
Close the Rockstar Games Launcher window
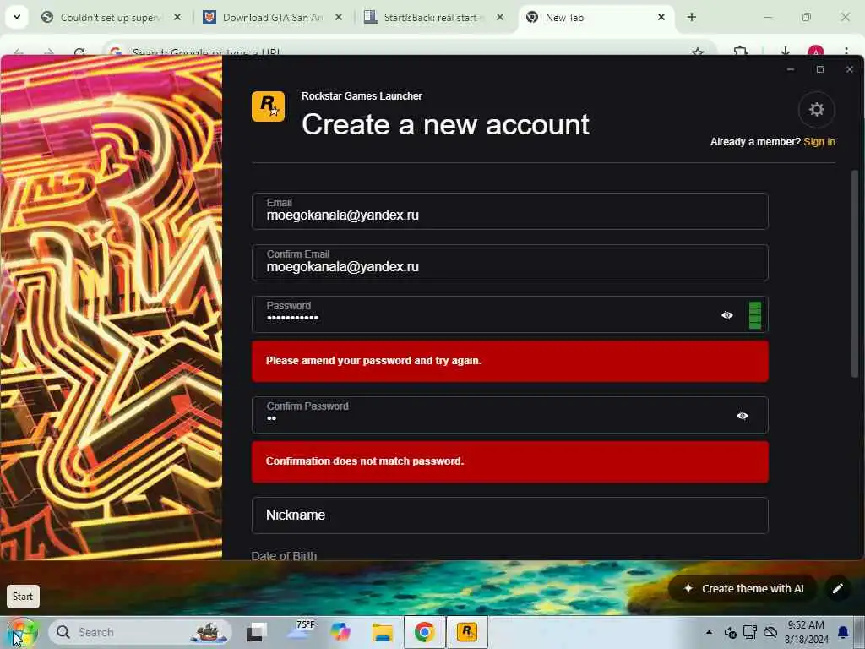tap(850, 69)
